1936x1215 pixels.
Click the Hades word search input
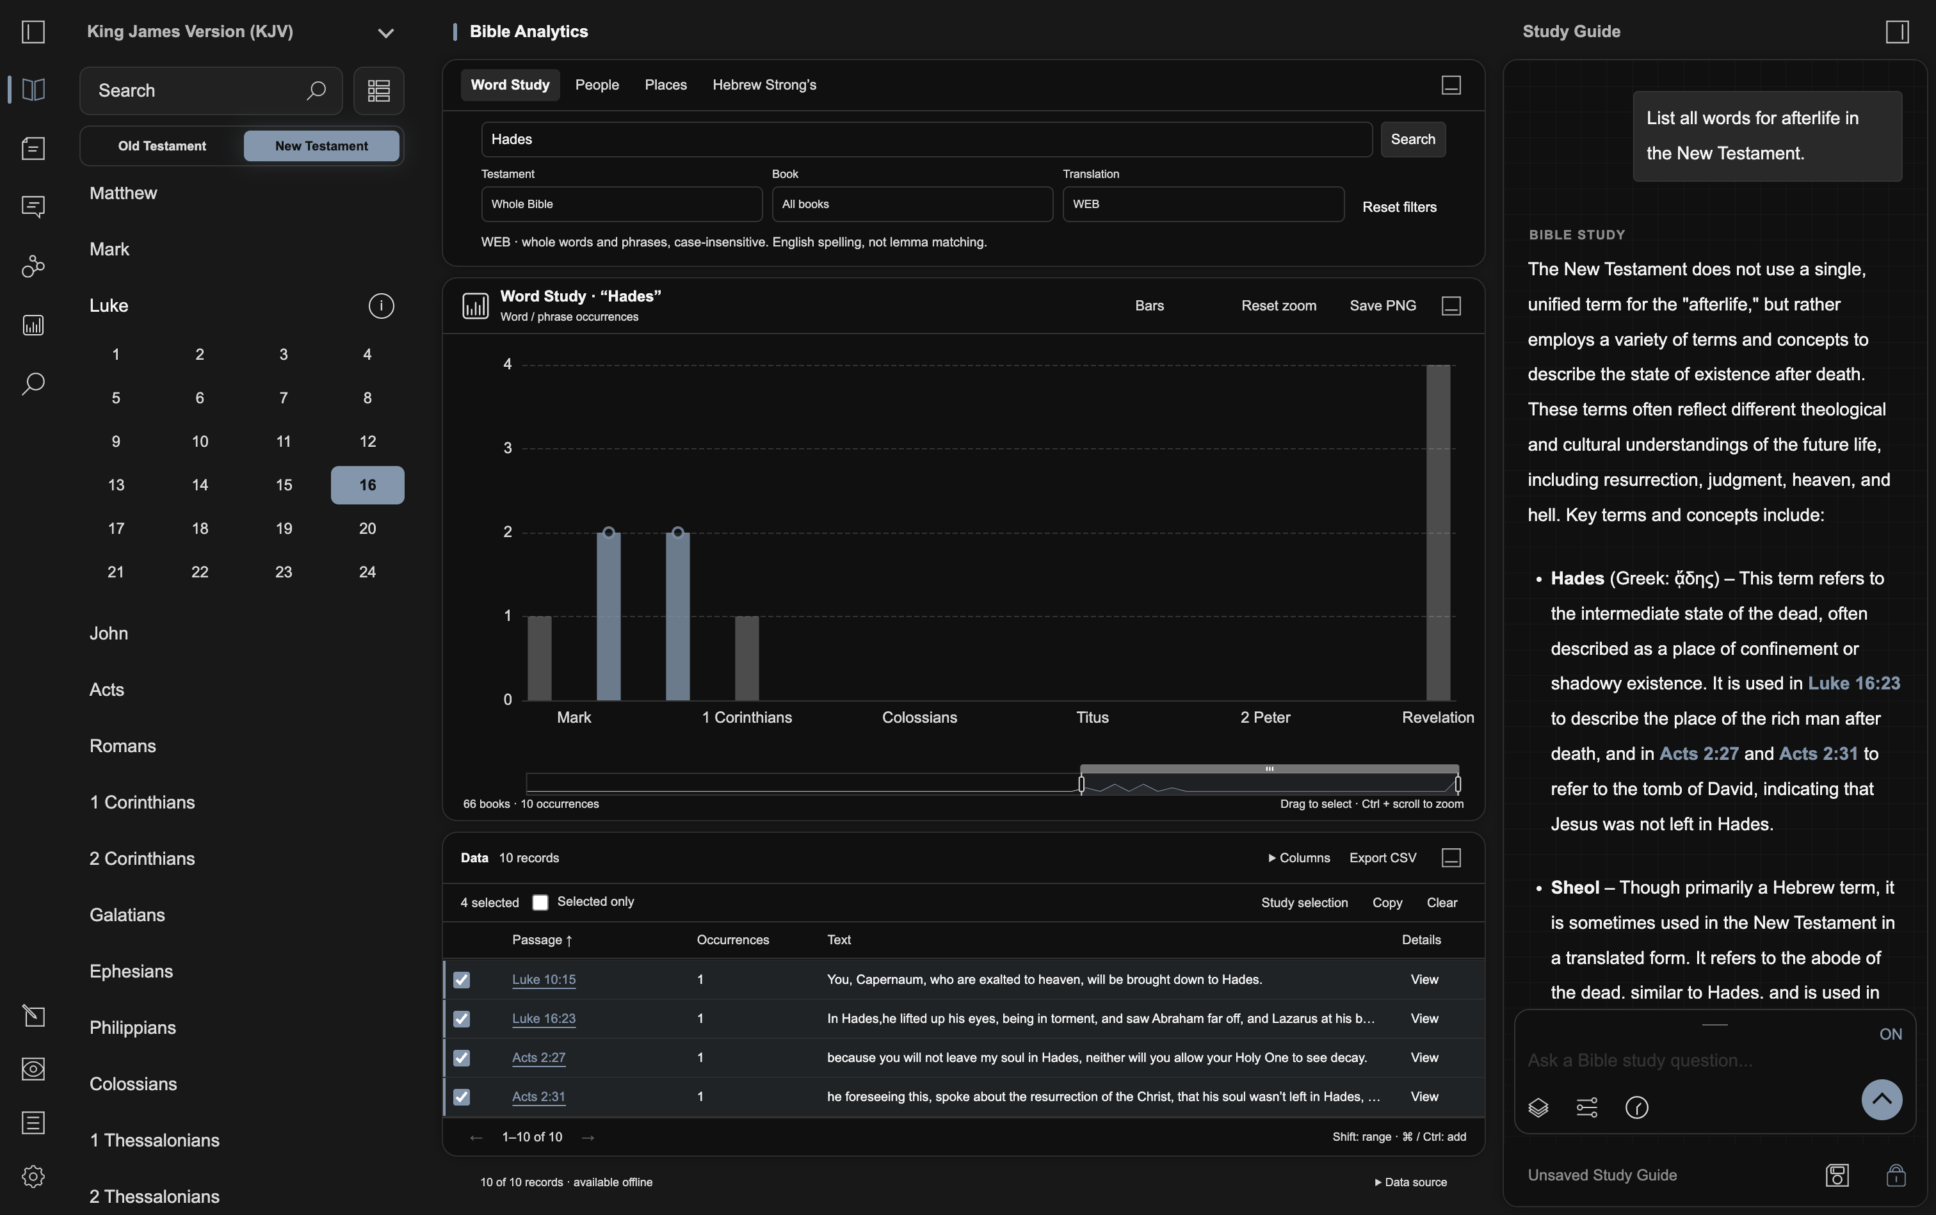(926, 139)
